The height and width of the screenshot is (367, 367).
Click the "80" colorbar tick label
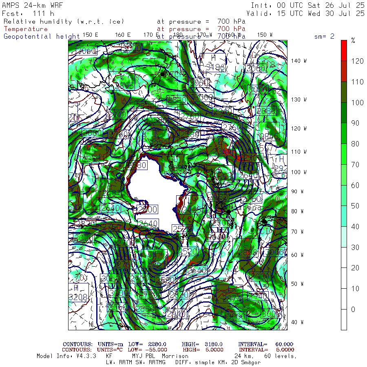tap(355, 144)
